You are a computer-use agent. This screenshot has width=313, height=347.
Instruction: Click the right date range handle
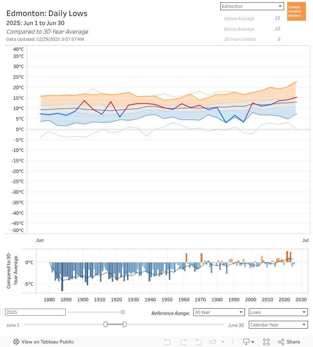[x=124, y=324]
